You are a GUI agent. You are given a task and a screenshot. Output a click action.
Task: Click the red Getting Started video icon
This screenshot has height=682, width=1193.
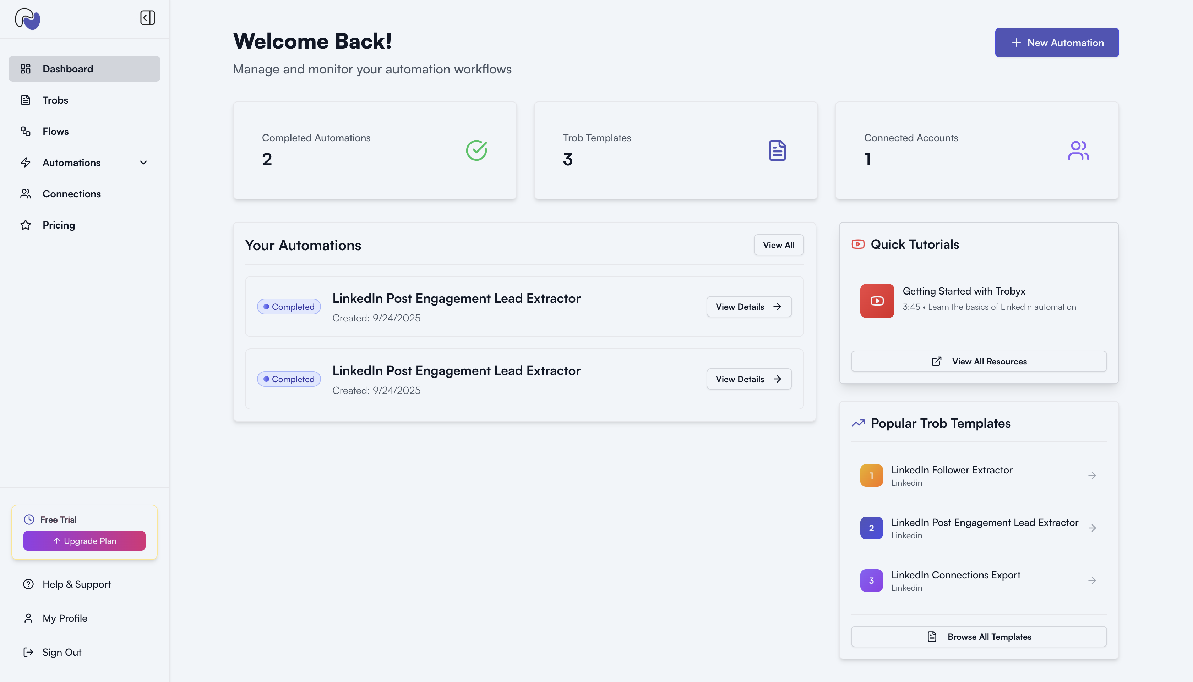[x=877, y=301]
